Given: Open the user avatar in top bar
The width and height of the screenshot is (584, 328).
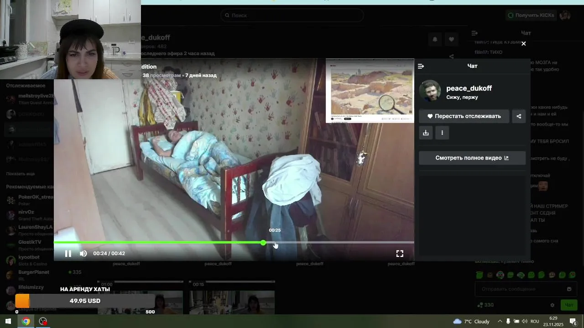Looking at the screenshot, I should 565,15.
